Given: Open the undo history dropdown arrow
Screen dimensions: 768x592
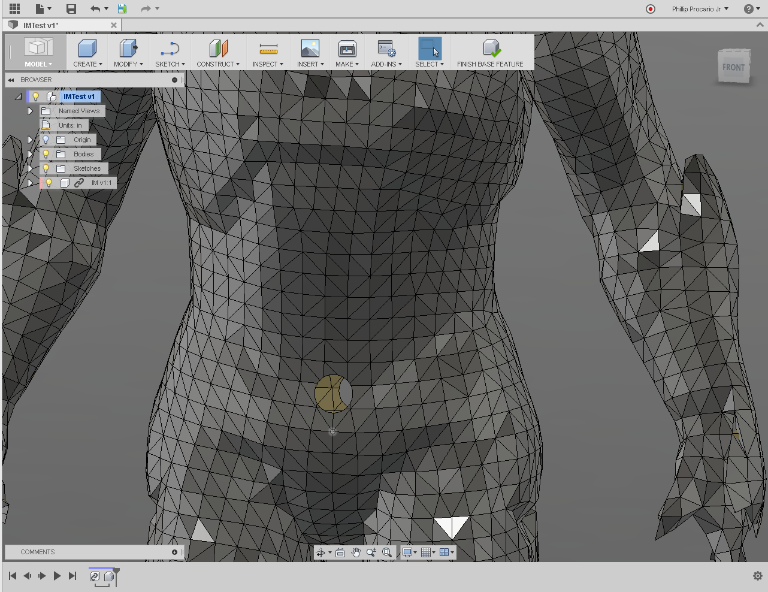Looking at the screenshot, I should [106, 8].
